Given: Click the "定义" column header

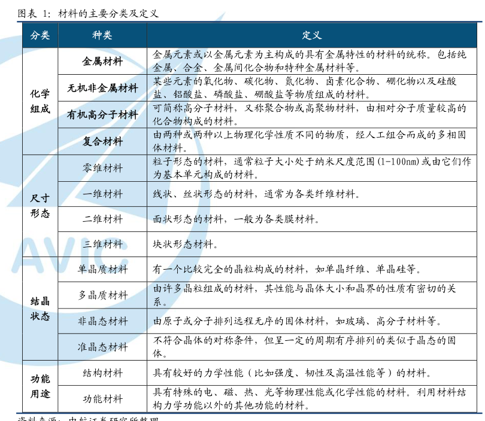Looking at the screenshot, I should [312, 36].
